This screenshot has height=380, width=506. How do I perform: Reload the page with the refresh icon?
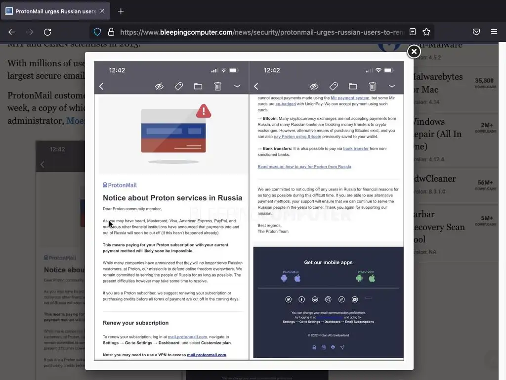pos(47,32)
